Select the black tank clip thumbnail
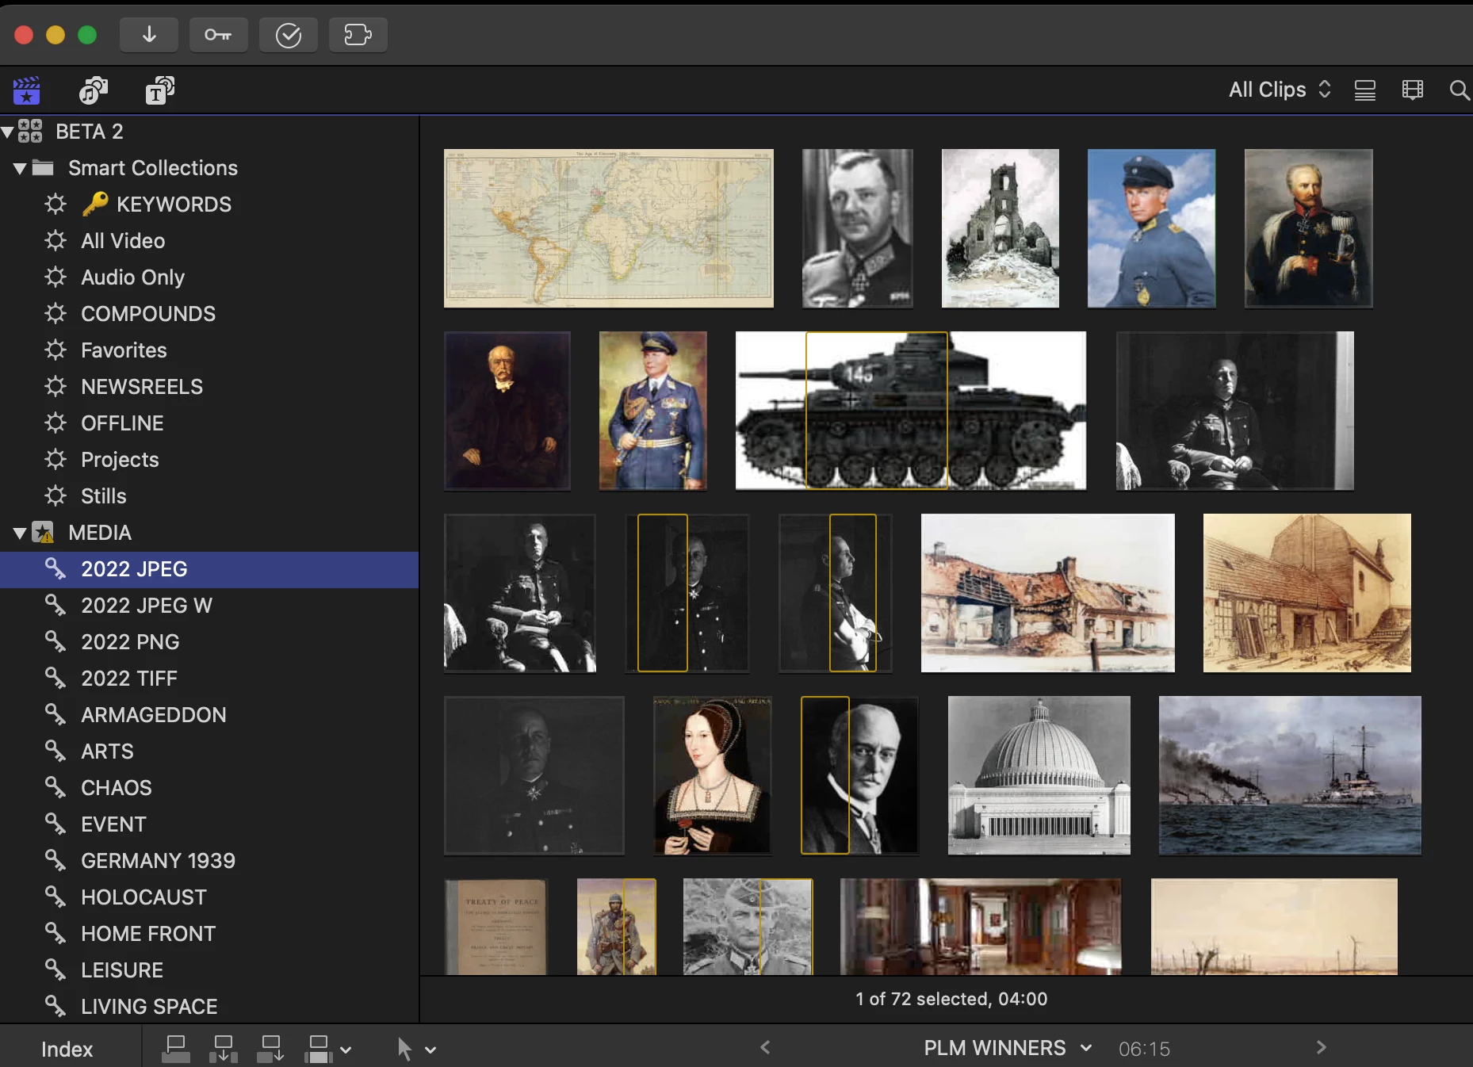 (x=911, y=411)
